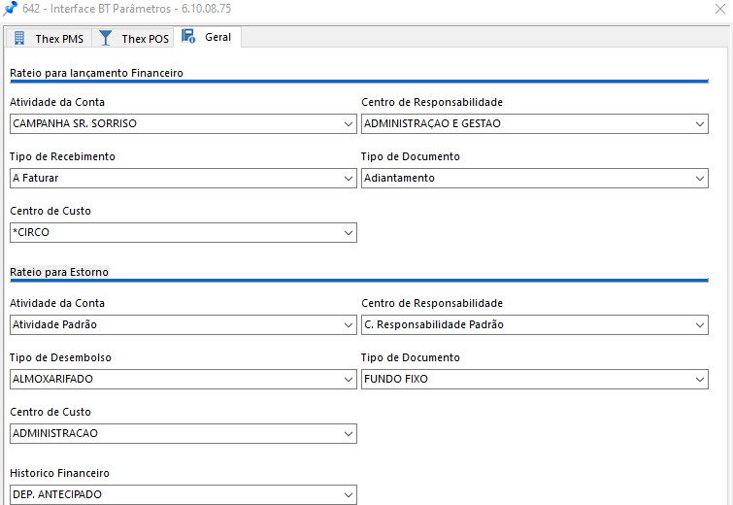Open the Historico Financeiro dropdown arrow
Screen dimensions: 733x505
pyautogui.click(x=349, y=495)
